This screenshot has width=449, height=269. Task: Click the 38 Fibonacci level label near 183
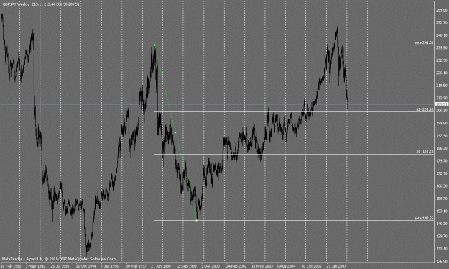(x=425, y=152)
